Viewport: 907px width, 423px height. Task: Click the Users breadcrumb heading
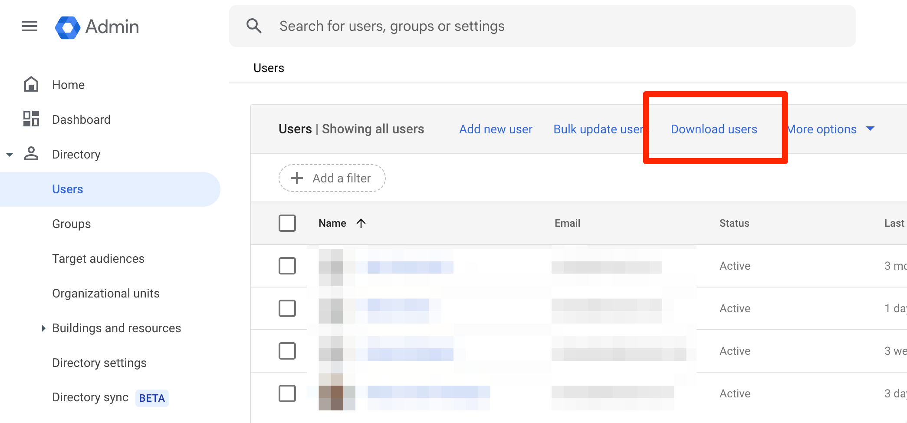click(x=269, y=68)
